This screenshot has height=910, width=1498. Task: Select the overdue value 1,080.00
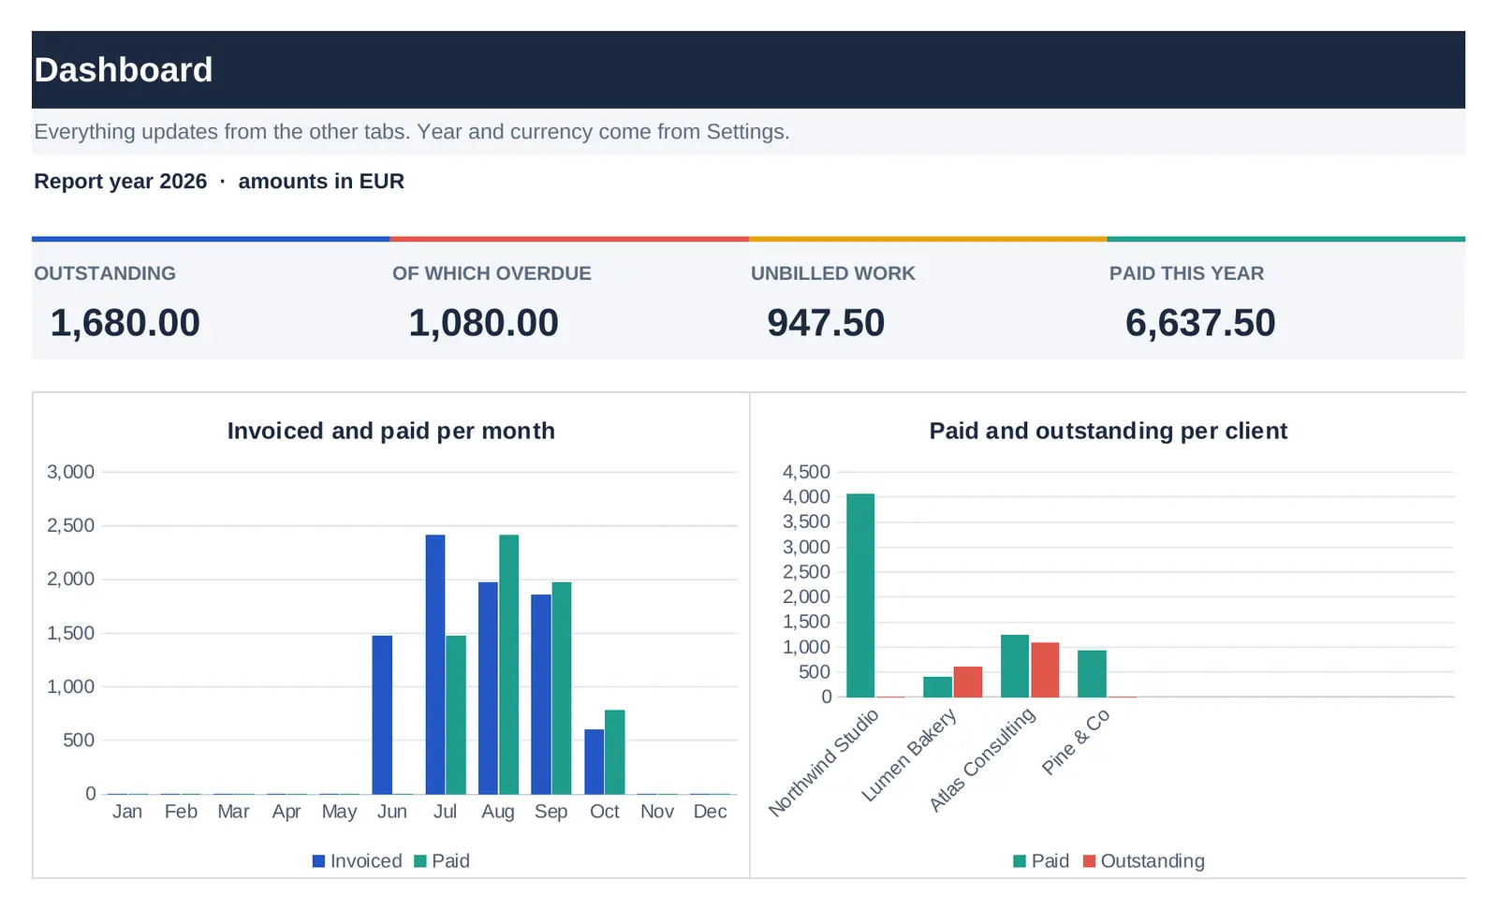[484, 323]
